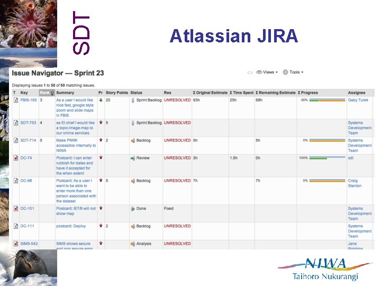Image resolution: width=381 pixels, height=286 pixels.
Task: Click the Backlog status icon for SDT-714
Action: point(133,140)
